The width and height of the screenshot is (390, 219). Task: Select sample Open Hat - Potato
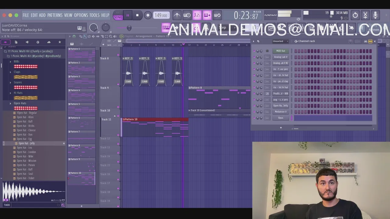pyautogui.click(x=26, y=165)
